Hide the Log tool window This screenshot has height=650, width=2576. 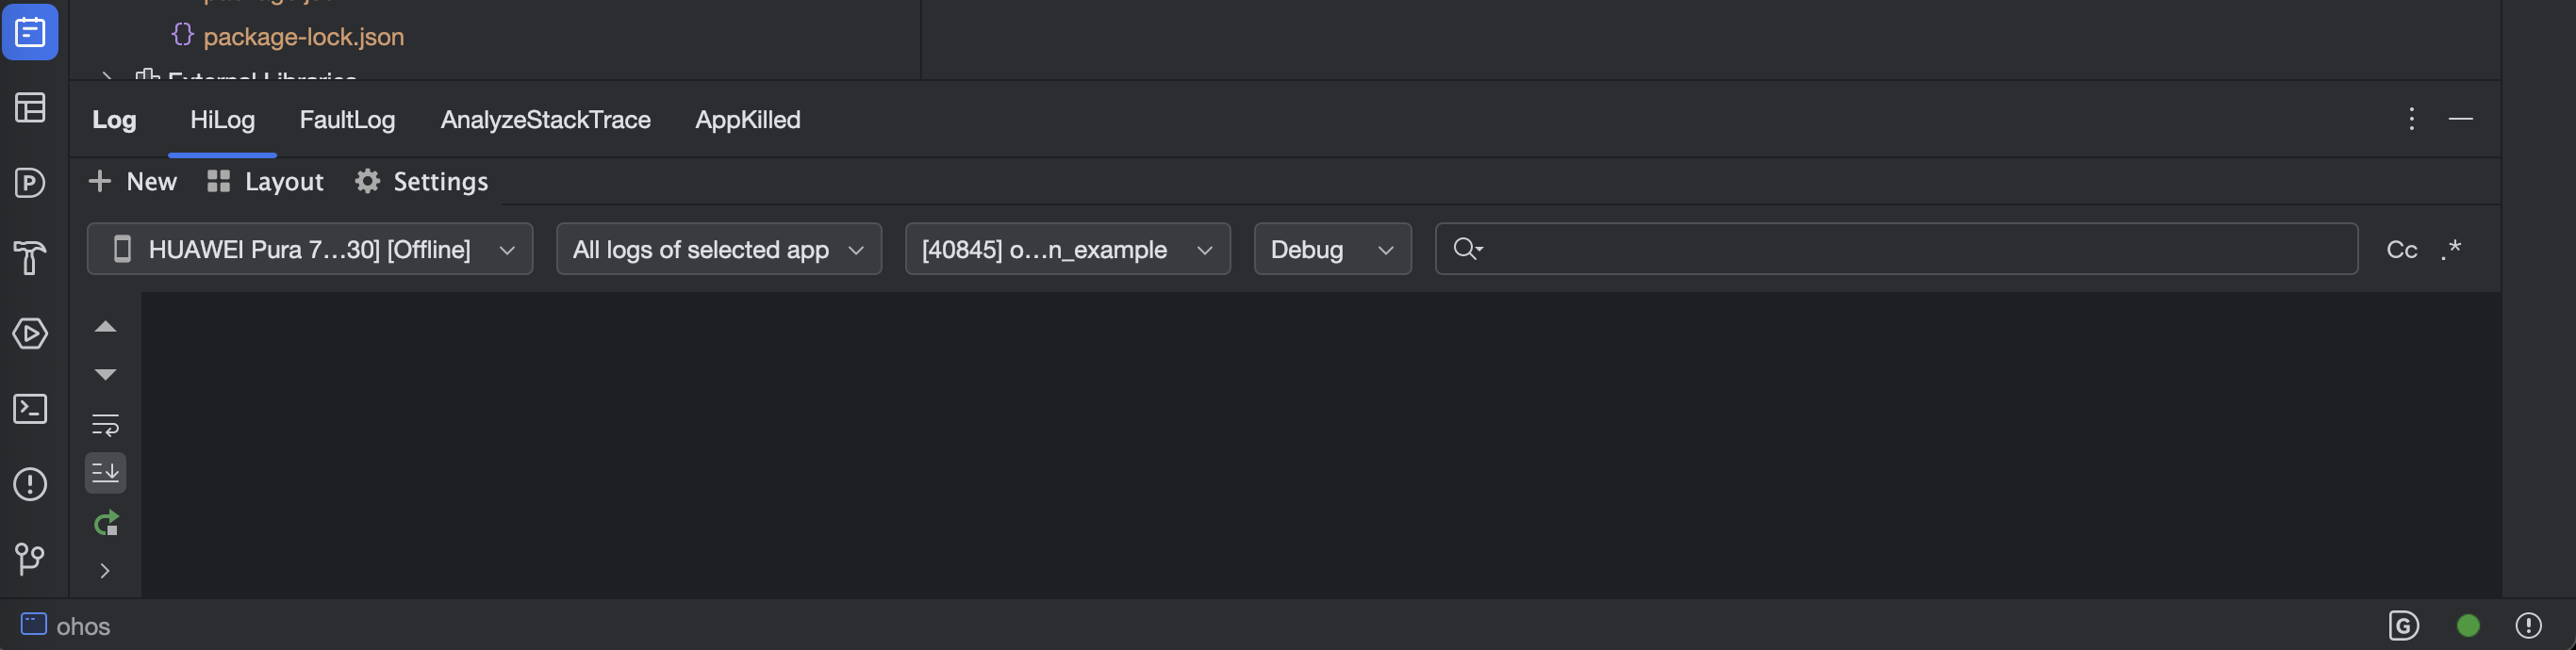[x=2460, y=119]
